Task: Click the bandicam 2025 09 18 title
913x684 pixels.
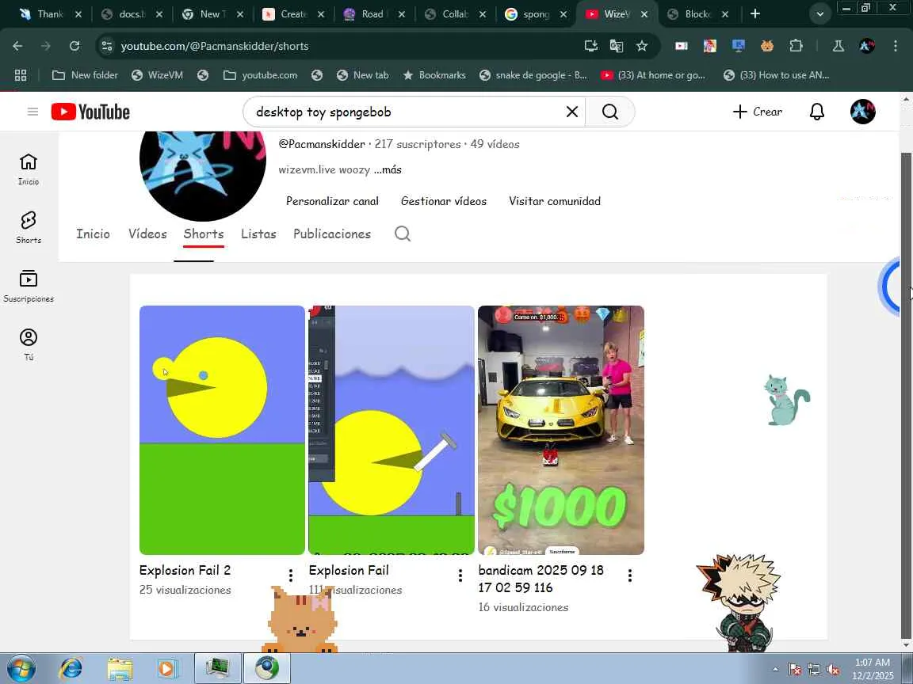Action: [x=541, y=579]
